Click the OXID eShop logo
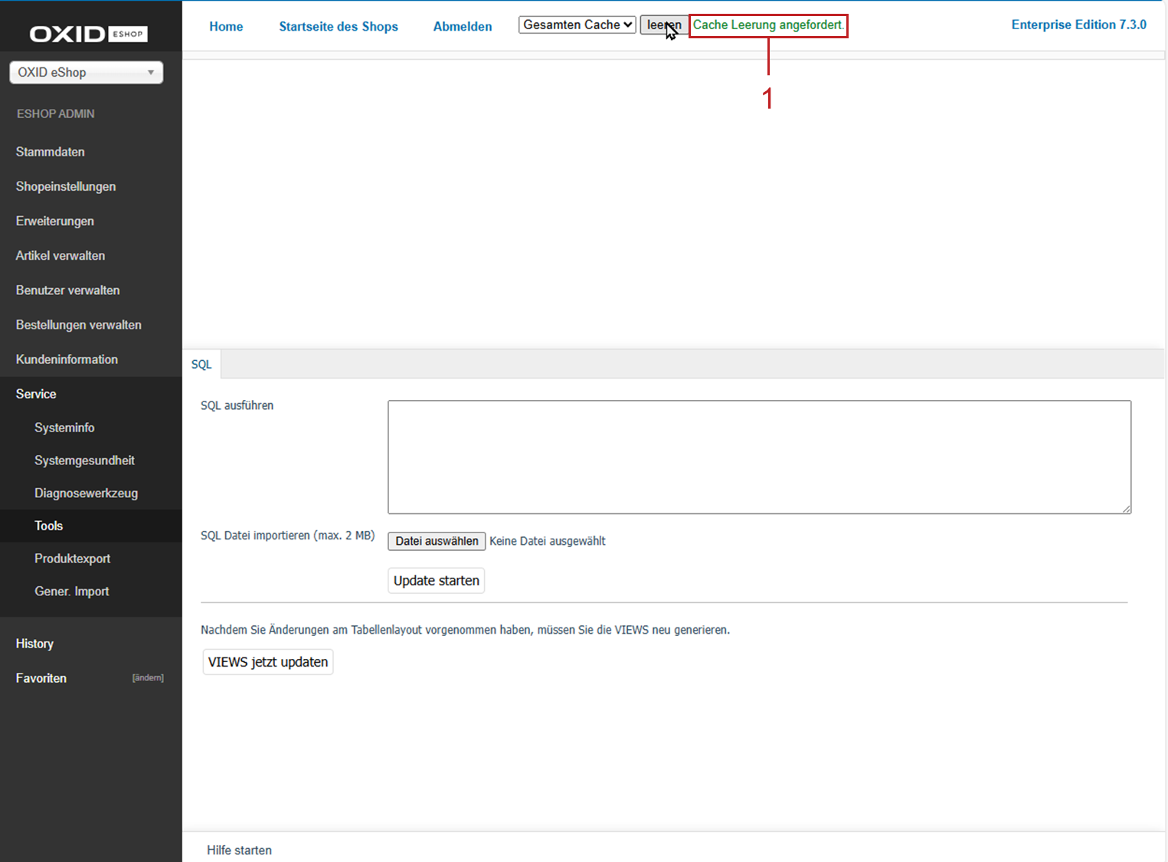Viewport: 1168px width, 862px height. point(88,34)
